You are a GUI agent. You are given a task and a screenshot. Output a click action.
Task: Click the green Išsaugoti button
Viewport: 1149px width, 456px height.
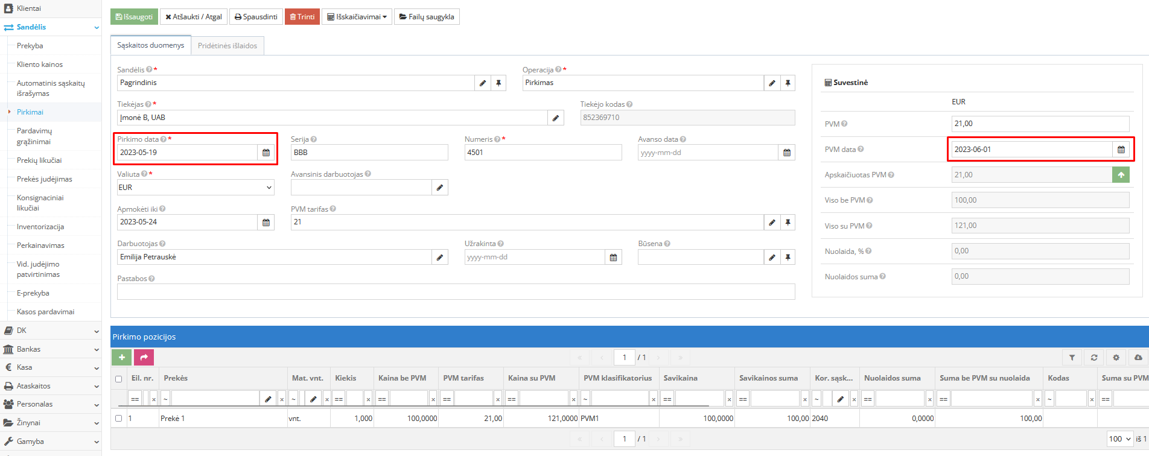coord(134,17)
